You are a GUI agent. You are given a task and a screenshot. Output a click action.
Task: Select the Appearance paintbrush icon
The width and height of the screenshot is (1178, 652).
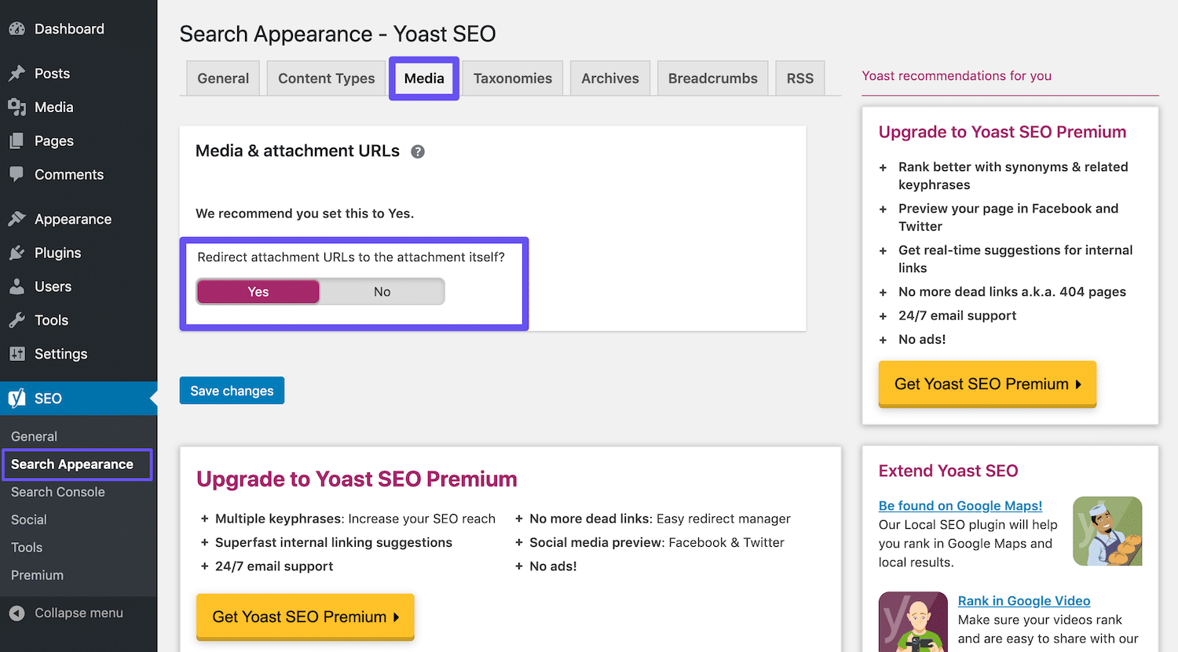(x=17, y=219)
